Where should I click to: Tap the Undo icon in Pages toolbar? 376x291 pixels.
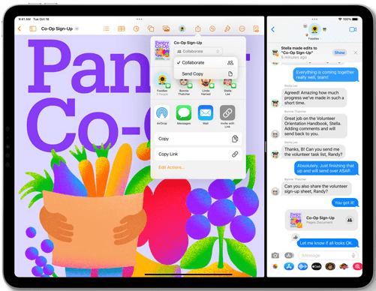(x=212, y=28)
